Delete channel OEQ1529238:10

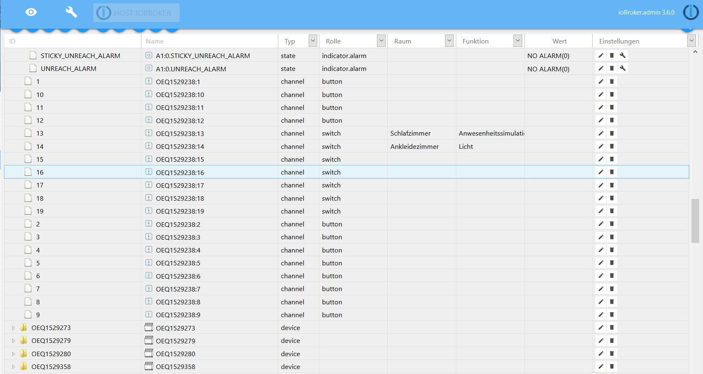point(612,95)
